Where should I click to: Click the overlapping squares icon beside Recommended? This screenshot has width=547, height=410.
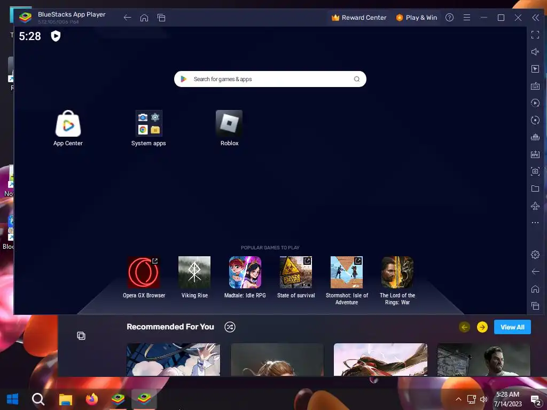tap(81, 335)
